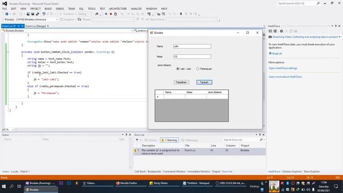The image size is (343, 193).
Task: Pin the Error List panel
Action: 260,135
